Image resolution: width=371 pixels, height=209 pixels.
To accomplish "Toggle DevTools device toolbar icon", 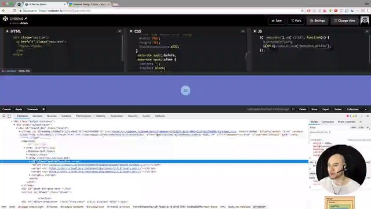I will [9, 116].
